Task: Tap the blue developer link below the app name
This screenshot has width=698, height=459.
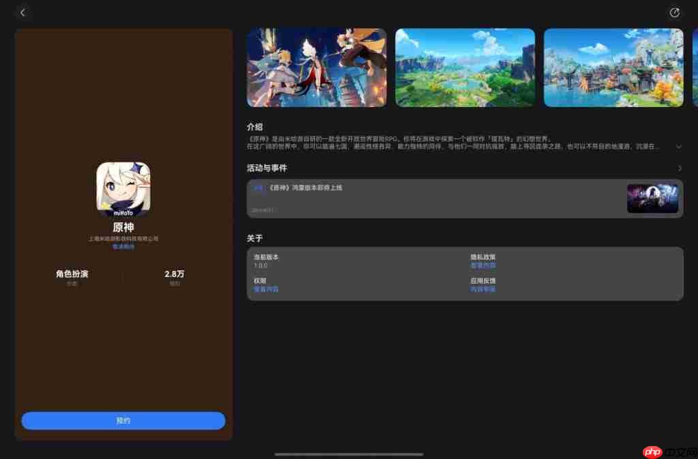Action: coord(123,247)
